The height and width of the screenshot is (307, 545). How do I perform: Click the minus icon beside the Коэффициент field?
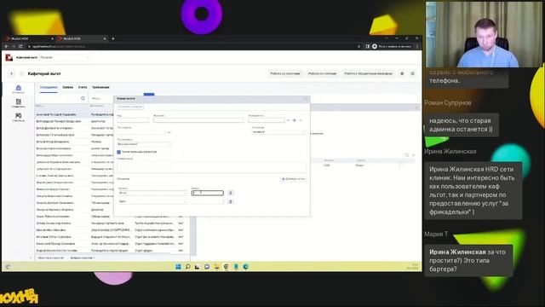pyautogui.click(x=288, y=120)
